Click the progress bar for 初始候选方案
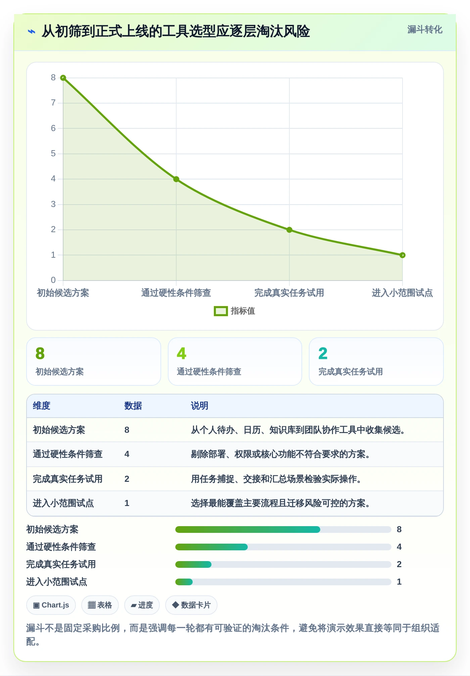Screen dimensions: 470x676 point(283,530)
